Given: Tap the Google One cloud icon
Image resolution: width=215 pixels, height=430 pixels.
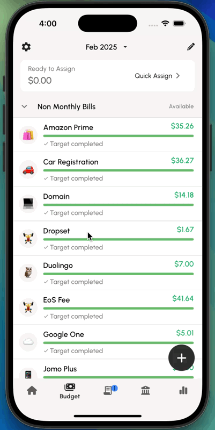Looking at the screenshot, I should point(28,342).
